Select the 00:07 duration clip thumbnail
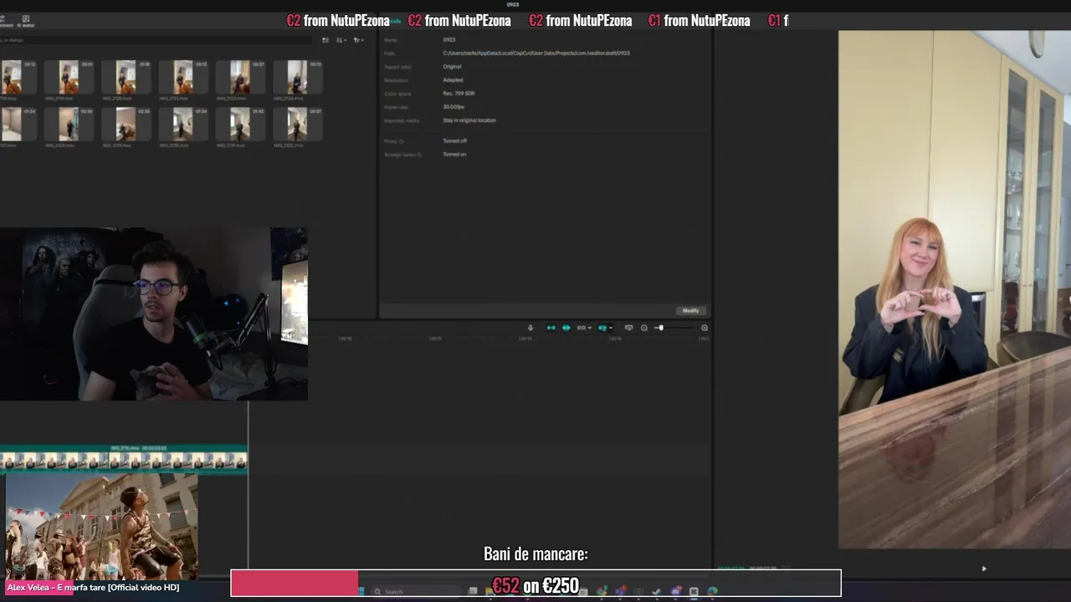The width and height of the screenshot is (1071, 602). click(x=297, y=124)
